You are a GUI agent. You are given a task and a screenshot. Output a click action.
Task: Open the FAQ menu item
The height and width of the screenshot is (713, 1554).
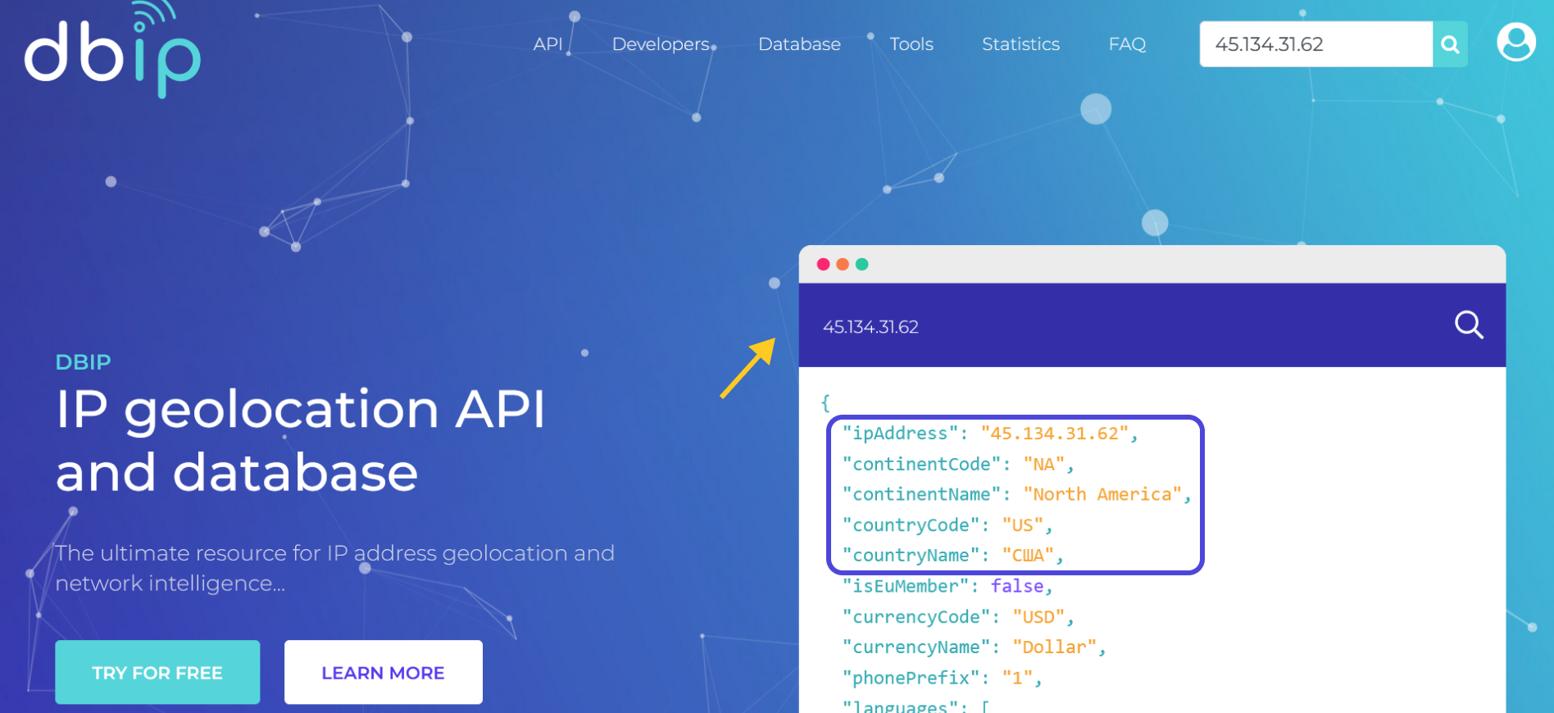pos(1127,44)
